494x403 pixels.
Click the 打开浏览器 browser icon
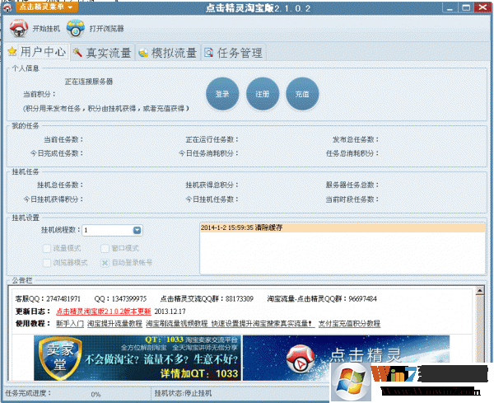pos(75,30)
